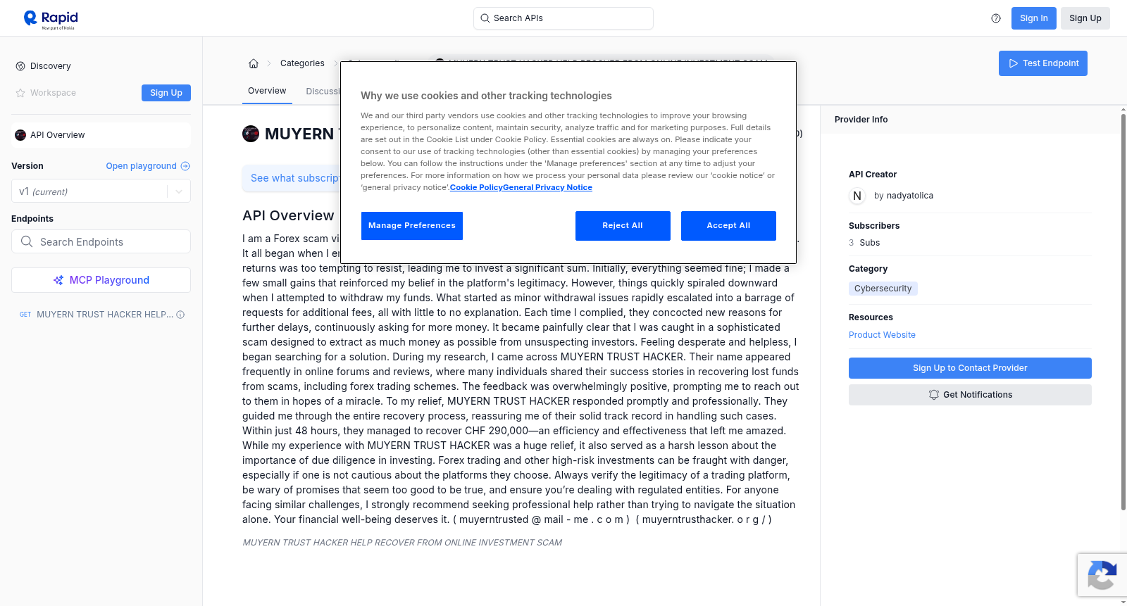Focus the Search APIs field

pos(563,18)
